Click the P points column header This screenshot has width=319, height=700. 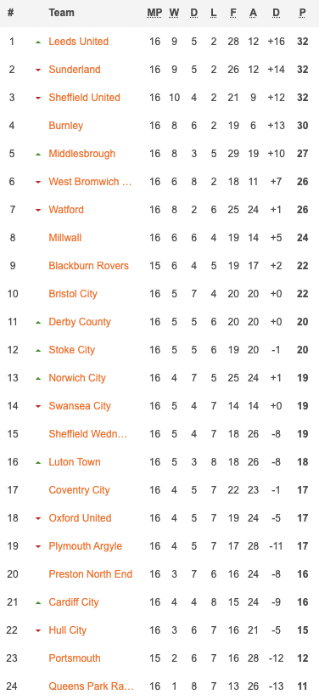coord(303,13)
